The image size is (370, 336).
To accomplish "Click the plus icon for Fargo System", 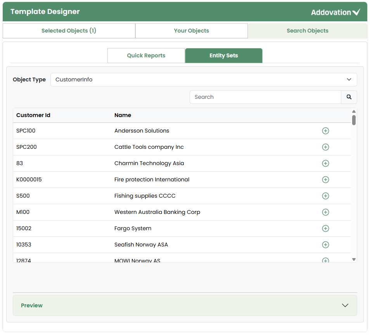I will [x=325, y=229].
